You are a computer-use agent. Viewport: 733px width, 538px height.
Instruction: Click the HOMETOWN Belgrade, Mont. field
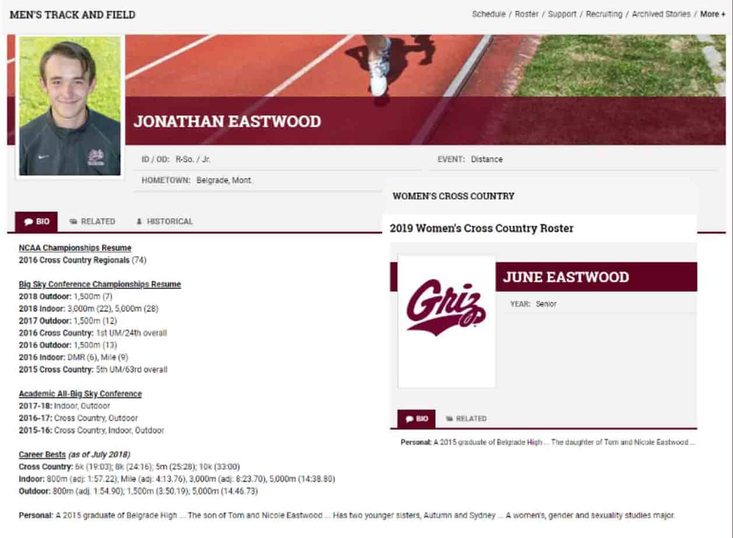point(197,180)
